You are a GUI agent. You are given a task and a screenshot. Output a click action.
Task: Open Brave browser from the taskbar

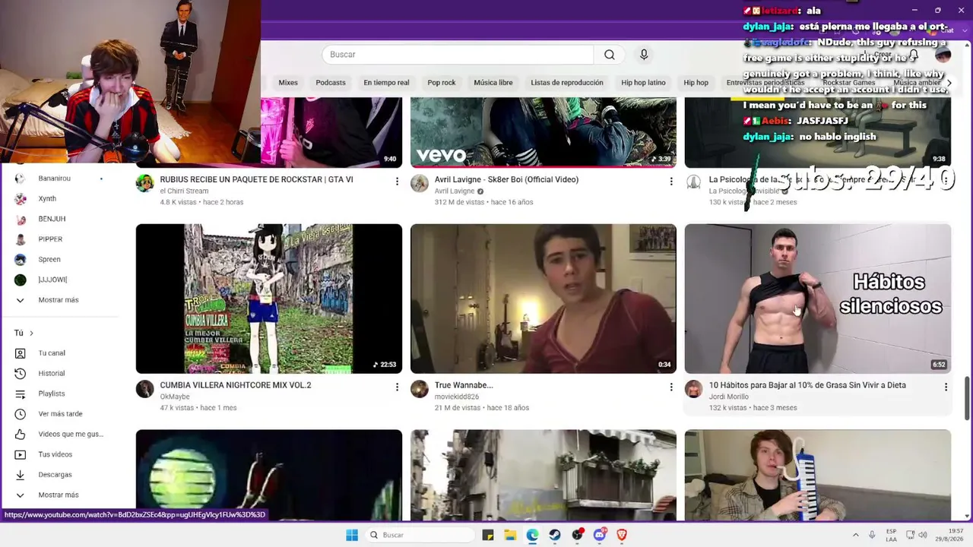tap(622, 535)
